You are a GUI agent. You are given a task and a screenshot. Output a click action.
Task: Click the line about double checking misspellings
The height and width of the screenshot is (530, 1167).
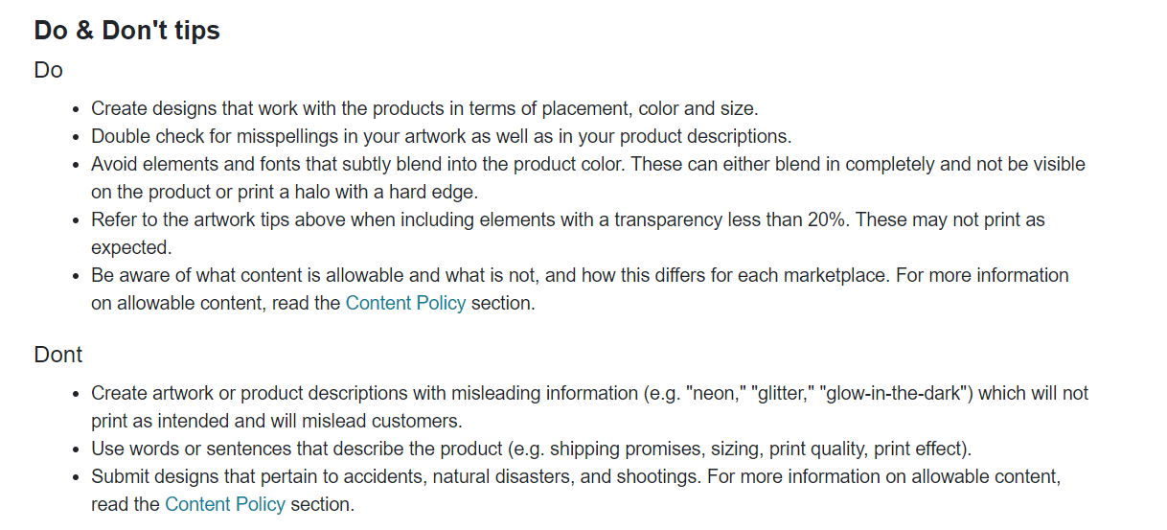(x=442, y=136)
